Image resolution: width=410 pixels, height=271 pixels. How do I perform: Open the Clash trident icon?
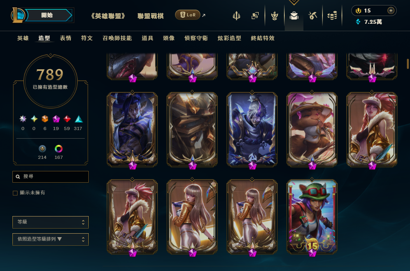click(237, 16)
